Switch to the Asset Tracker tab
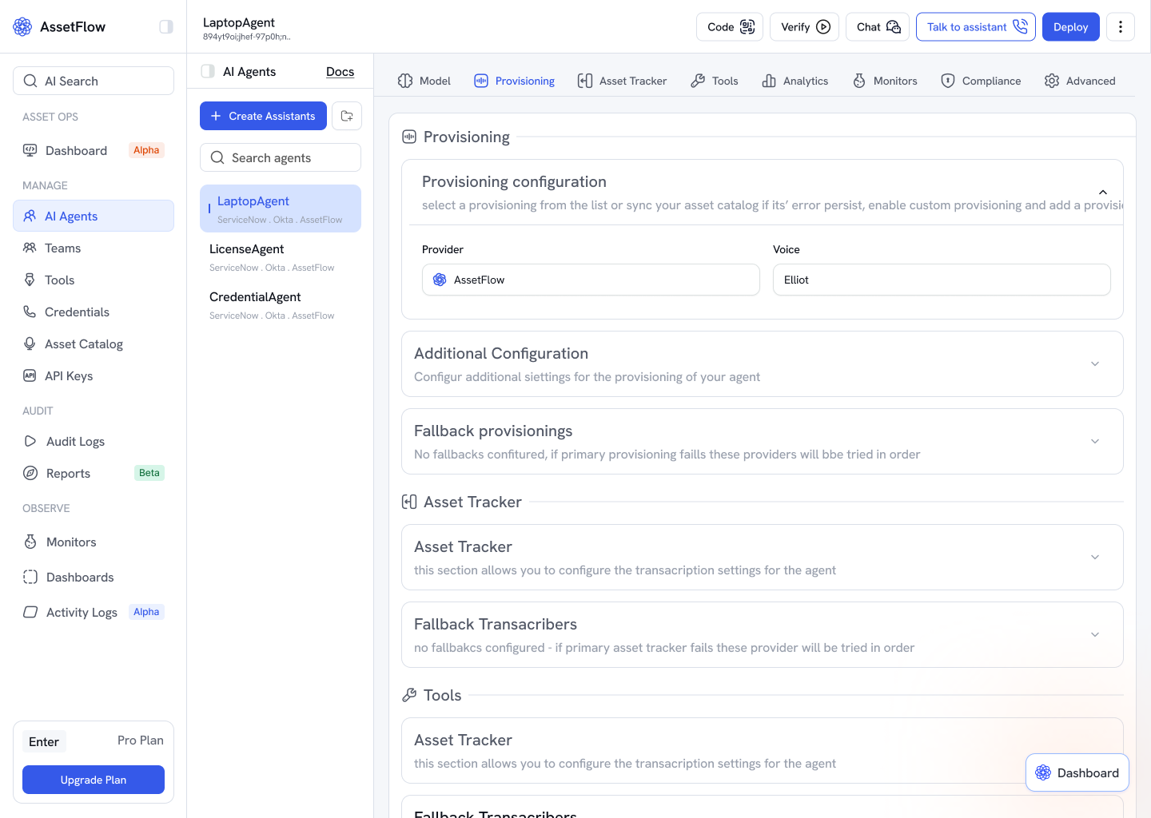 click(622, 81)
